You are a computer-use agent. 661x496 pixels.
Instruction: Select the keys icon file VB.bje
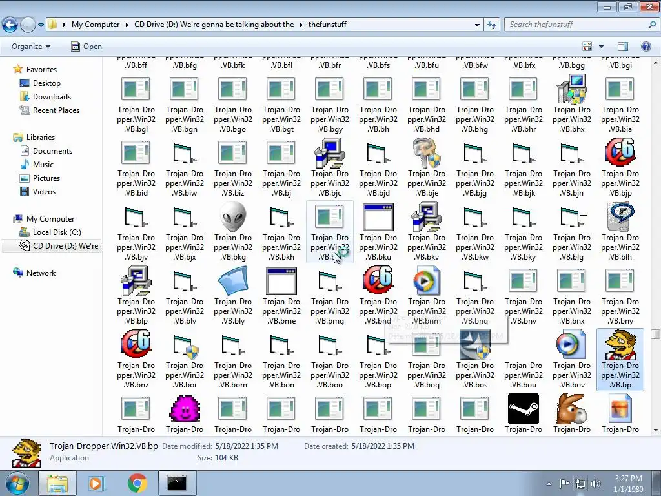click(427, 153)
